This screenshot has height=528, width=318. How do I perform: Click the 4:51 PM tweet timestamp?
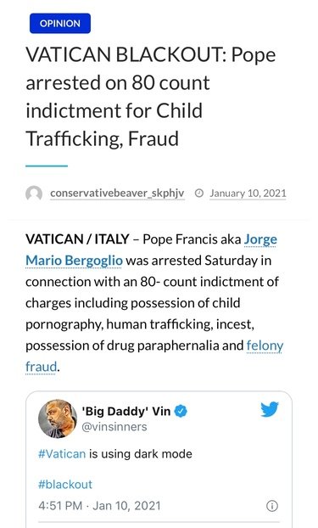coord(99,506)
